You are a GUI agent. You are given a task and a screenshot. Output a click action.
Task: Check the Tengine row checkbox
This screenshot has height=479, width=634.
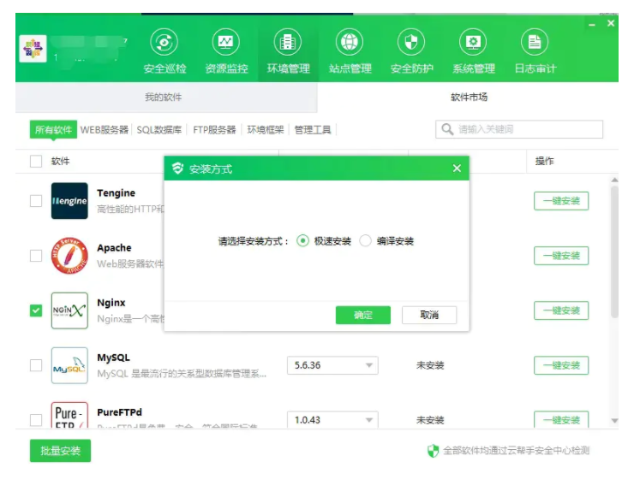[36, 200]
